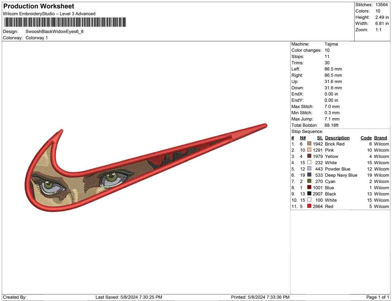Click the Down label
The width and height of the screenshot is (392, 301).
click(297, 88)
